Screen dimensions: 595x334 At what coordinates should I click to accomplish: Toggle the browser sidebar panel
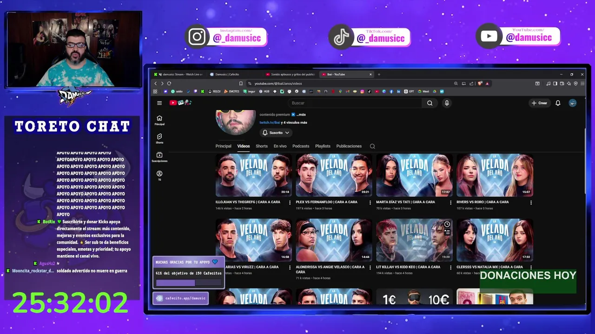pyautogui.click(x=555, y=83)
